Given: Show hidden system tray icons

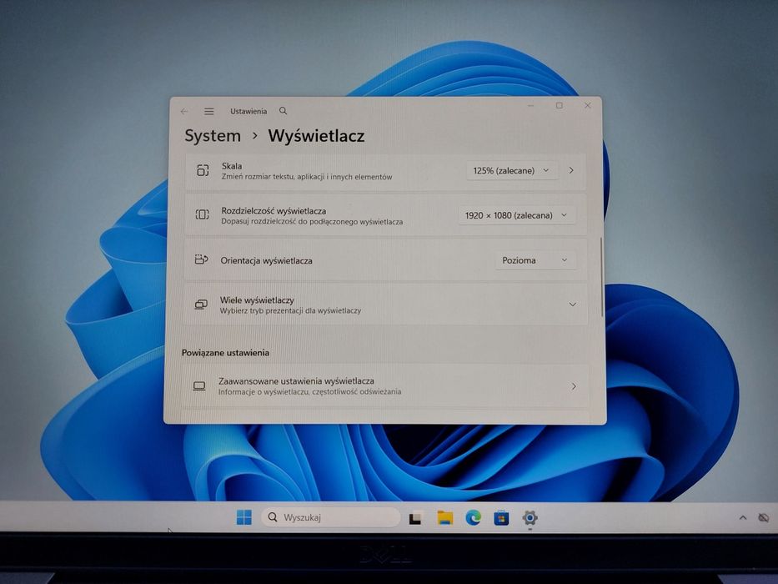Looking at the screenshot, I should [743, 517].
